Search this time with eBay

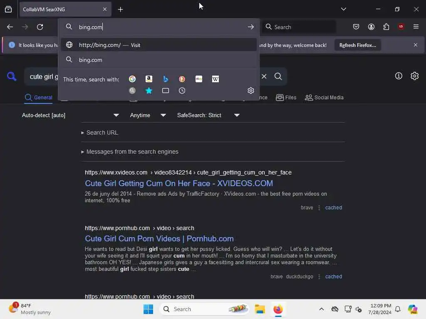point(198,79)
